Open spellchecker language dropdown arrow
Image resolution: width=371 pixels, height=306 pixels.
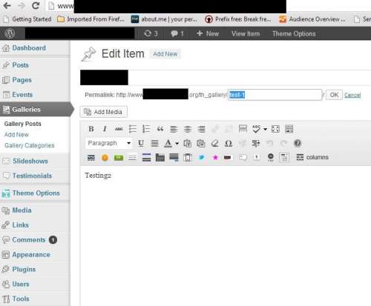(x=265, y=129)
